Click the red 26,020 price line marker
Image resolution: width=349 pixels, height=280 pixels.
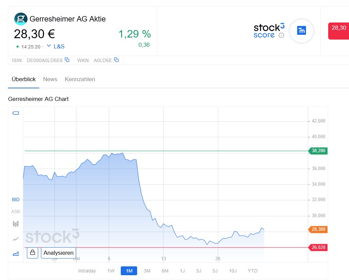point(318,248)
